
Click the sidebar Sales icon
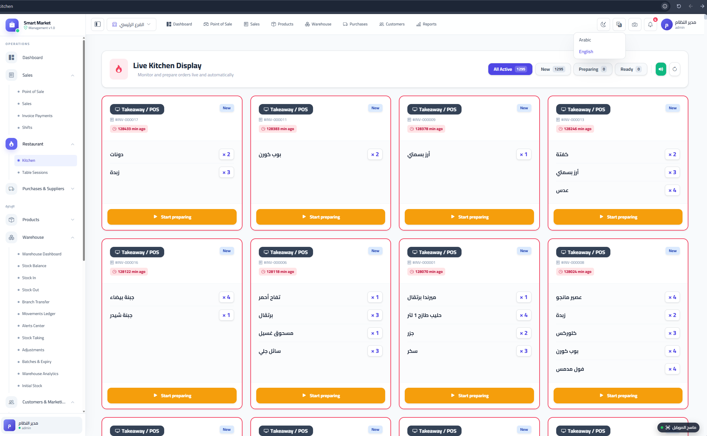coord(11,75)
